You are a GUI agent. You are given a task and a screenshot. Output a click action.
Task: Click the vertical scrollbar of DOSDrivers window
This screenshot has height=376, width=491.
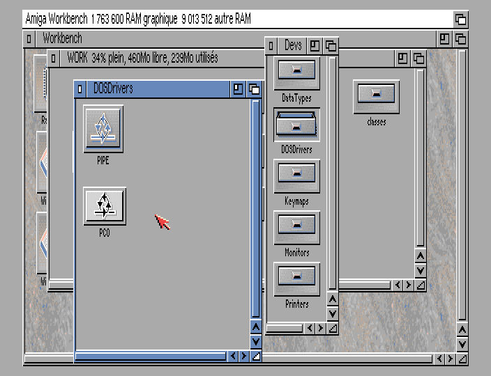[x=256, y=209]
